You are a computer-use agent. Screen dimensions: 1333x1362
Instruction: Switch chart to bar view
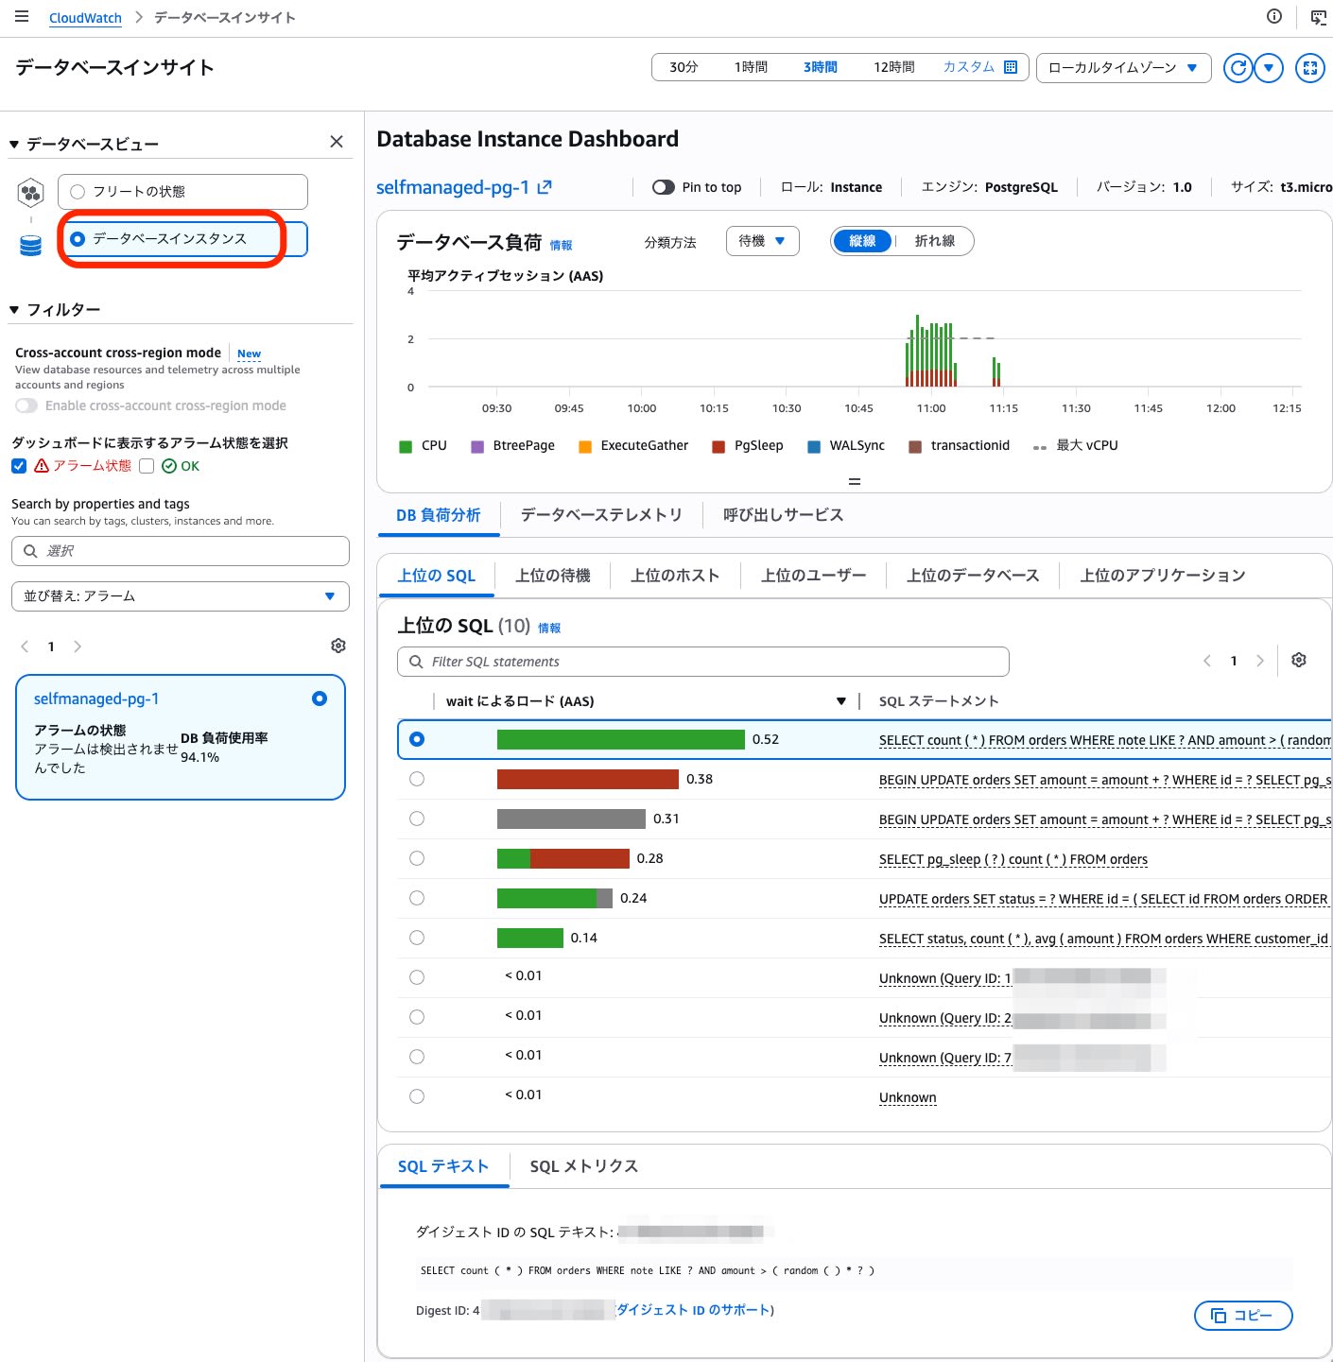point(862,241)
